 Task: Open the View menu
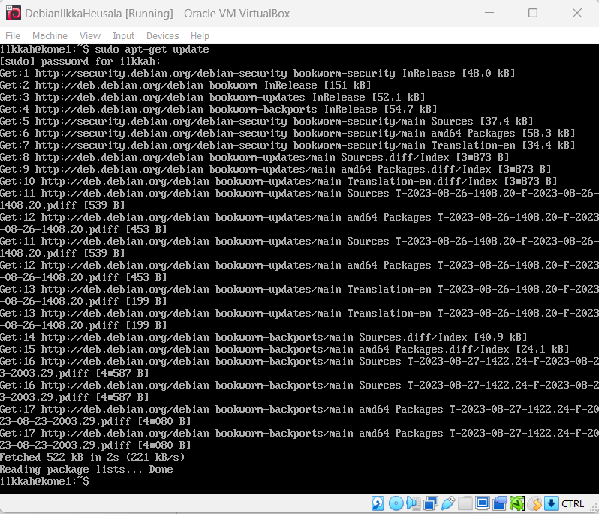coord(90,36)
